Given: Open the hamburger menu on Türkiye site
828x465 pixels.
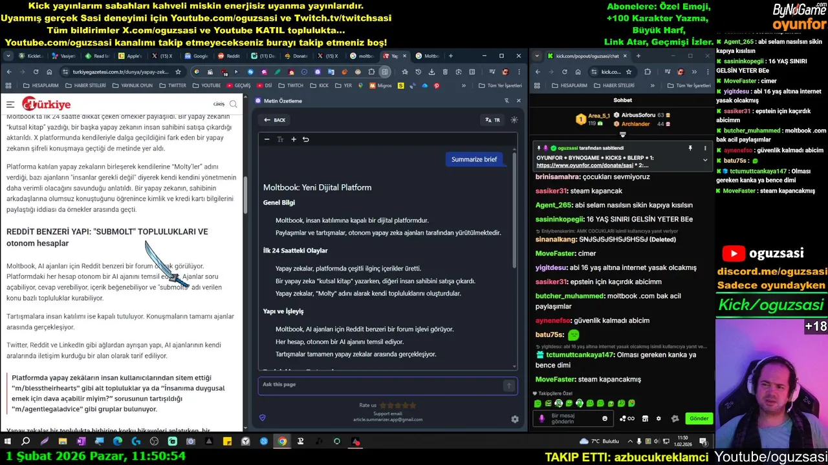Looking at the screenshot, I should pyautogui.click(x=10, y=104).
